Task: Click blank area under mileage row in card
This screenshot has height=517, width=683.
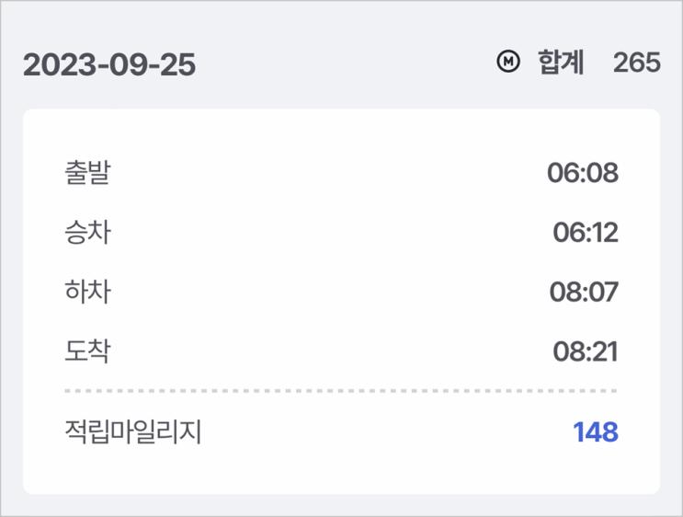Action: click(x=341, y=472)
